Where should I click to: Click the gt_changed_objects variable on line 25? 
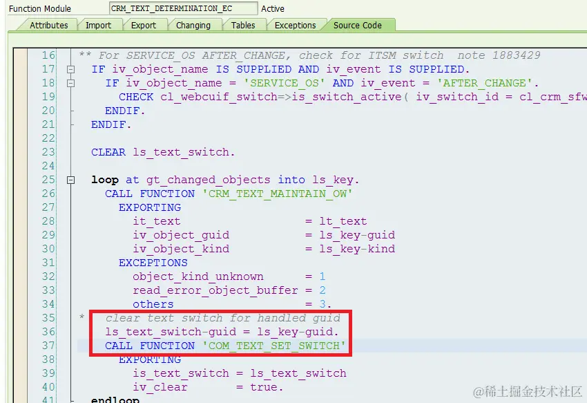tap(208, 180)
